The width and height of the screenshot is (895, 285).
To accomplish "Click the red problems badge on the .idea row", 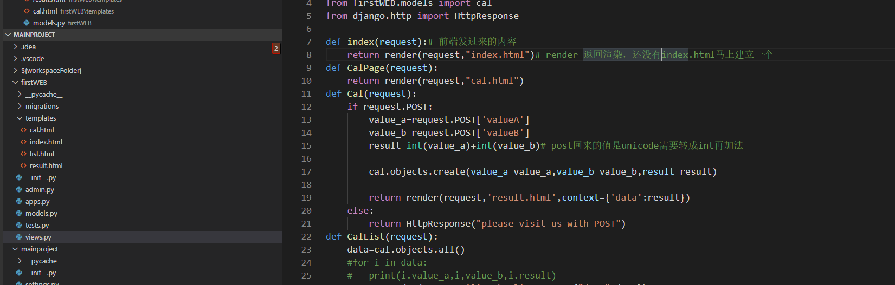I will (276, 48).
